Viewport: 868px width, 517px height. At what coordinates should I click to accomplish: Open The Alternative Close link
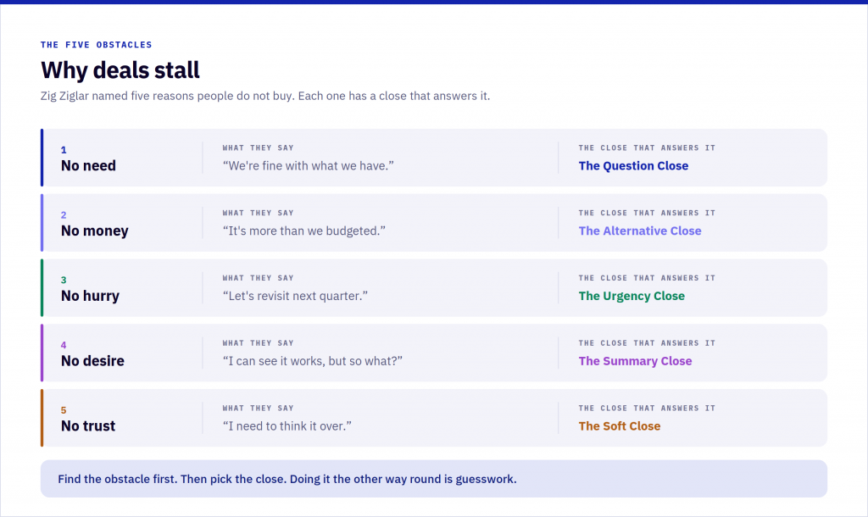click(x=640, y=231)
